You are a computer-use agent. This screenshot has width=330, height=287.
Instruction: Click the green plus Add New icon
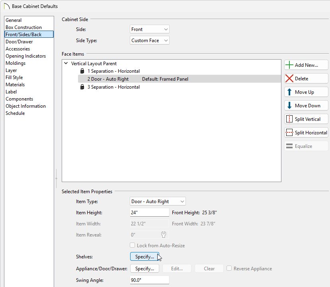289,65
